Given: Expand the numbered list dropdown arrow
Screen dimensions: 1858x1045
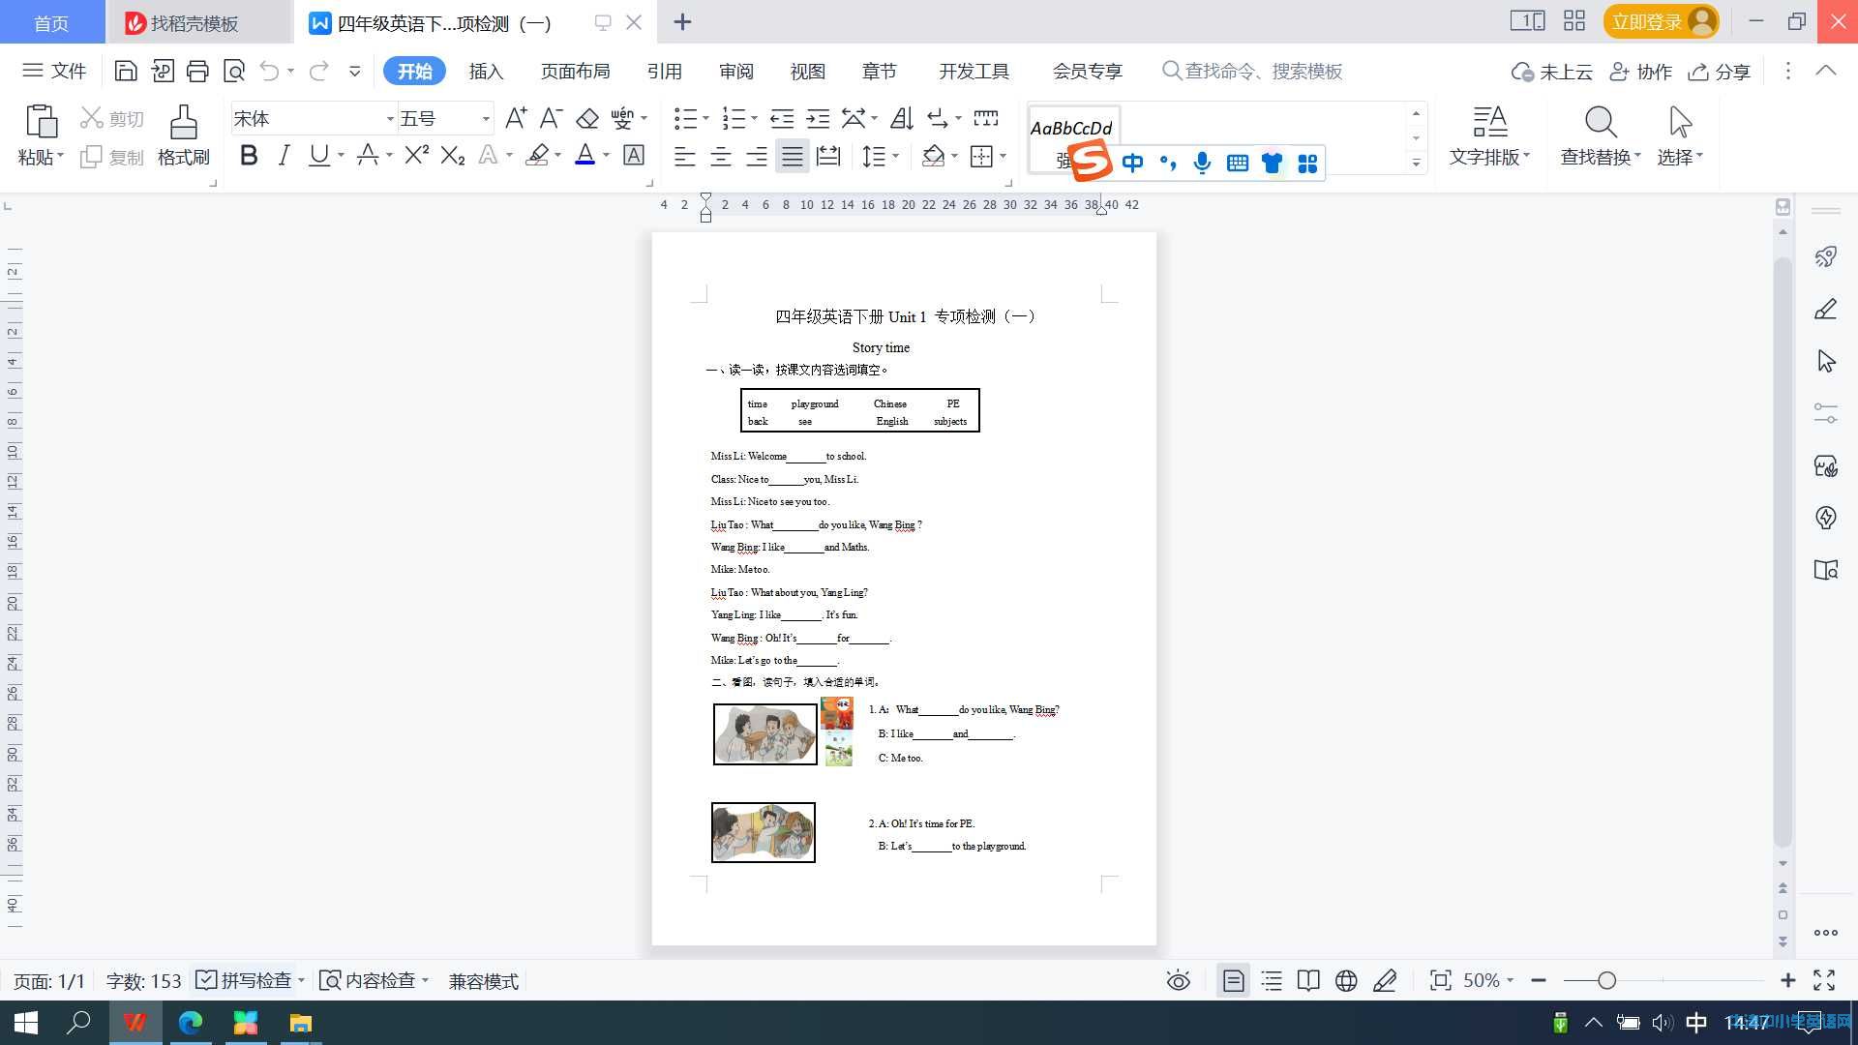Looking at the screenshot, I should (754, 118).
